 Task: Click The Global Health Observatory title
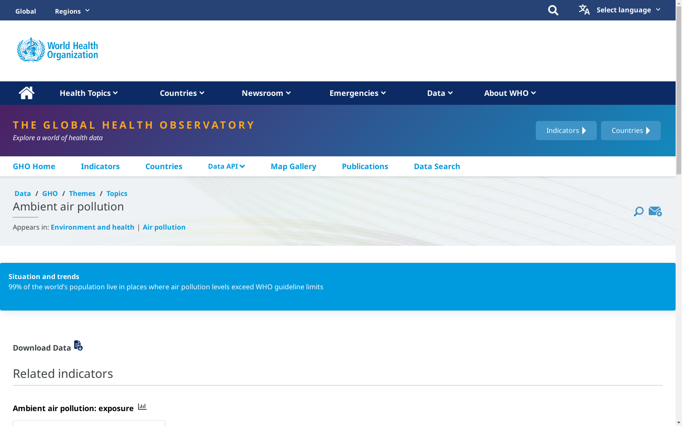[x=134, y=125]
